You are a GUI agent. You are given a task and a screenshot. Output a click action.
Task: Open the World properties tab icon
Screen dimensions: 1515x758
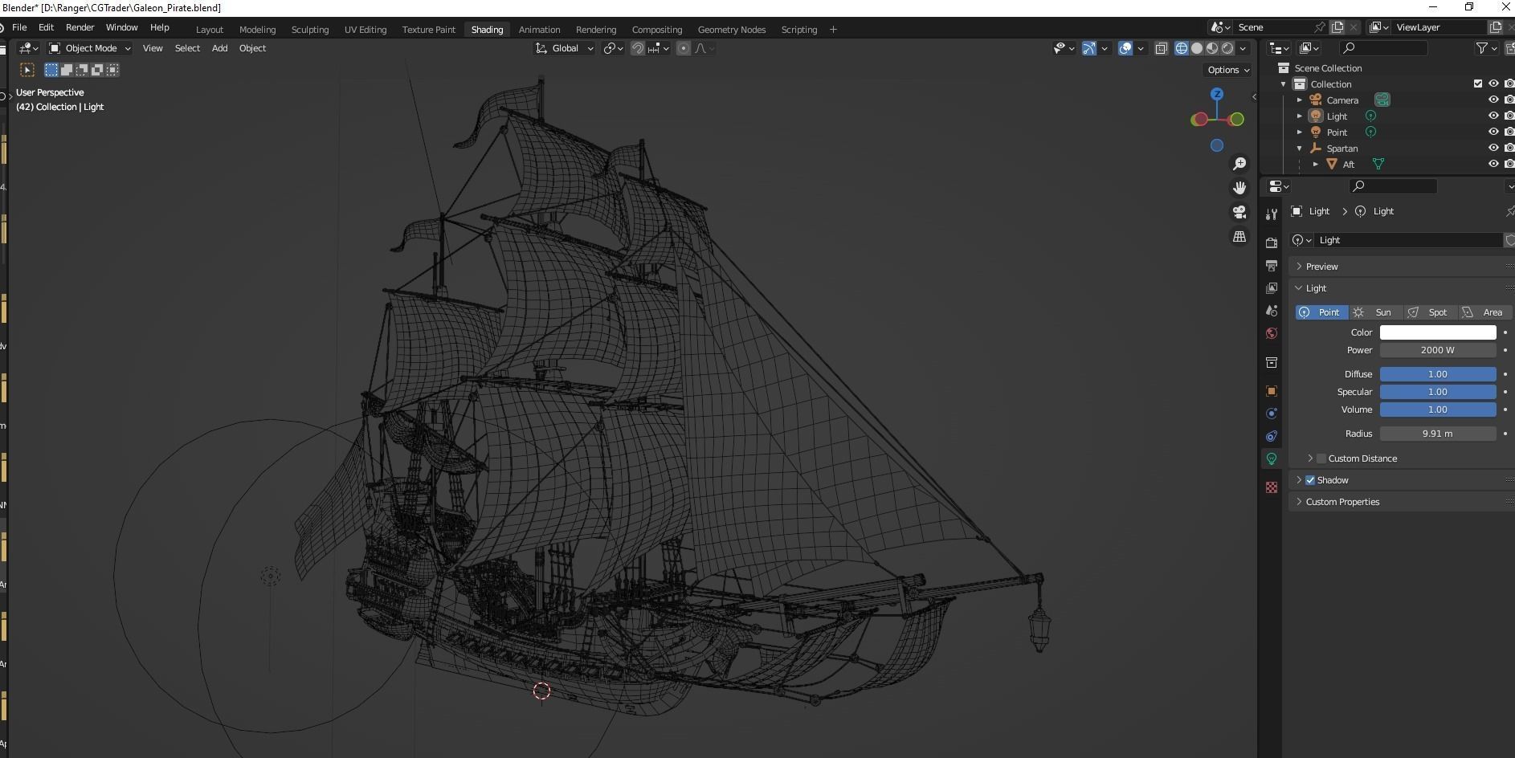tap(1271, 333)
